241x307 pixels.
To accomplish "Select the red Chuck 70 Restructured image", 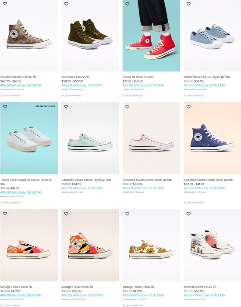I will [x=151, y=36].
